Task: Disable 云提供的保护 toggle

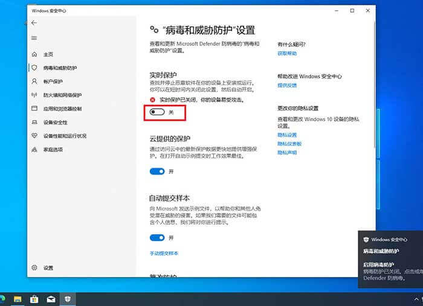Action: (x=157, y=171)
